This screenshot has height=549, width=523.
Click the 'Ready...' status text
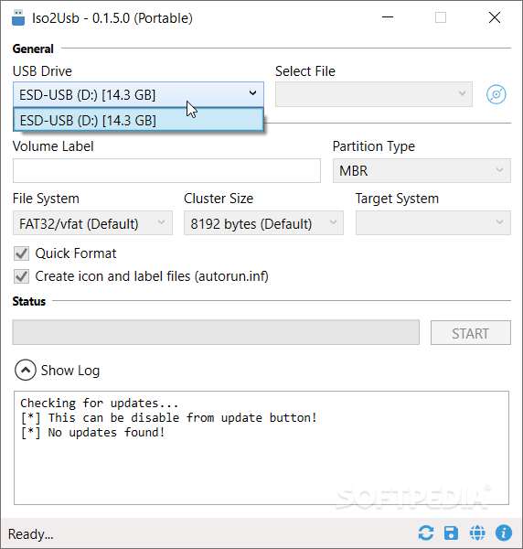(x=31, y=534)
